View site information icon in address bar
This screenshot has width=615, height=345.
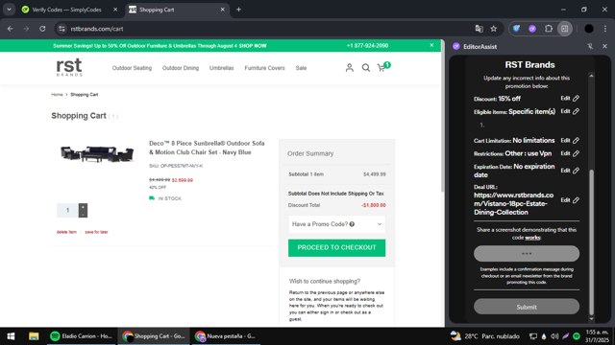coord(61,29)
